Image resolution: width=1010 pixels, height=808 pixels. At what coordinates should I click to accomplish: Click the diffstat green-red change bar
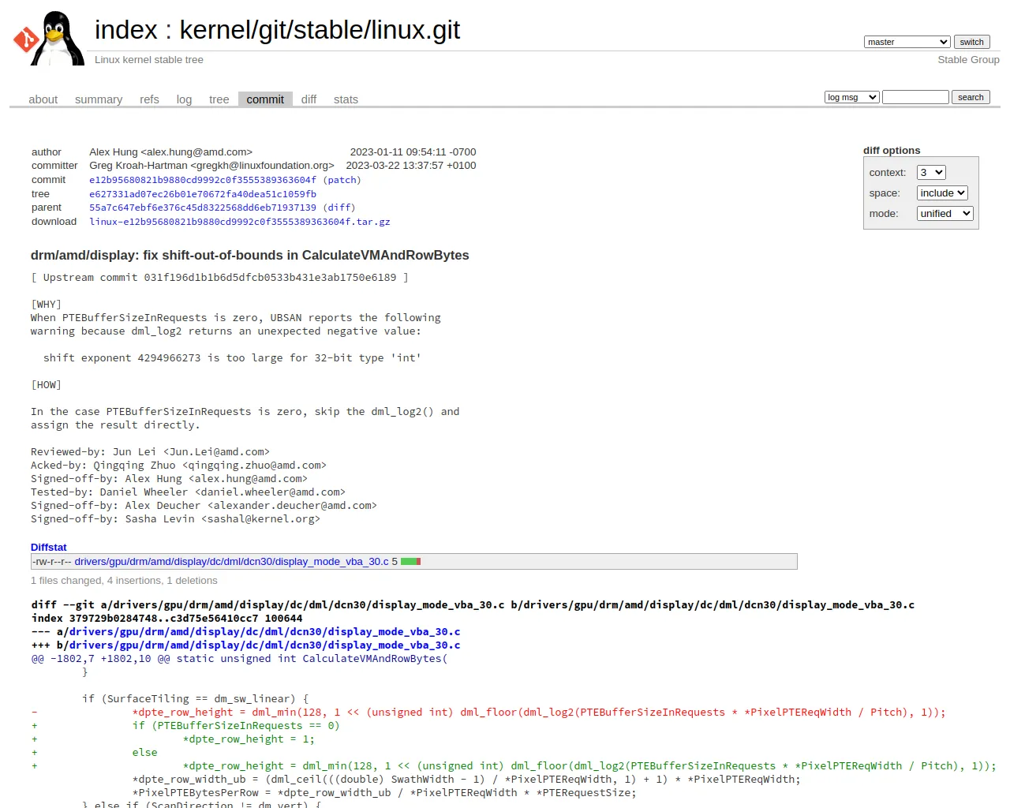[x=410, y=562]
